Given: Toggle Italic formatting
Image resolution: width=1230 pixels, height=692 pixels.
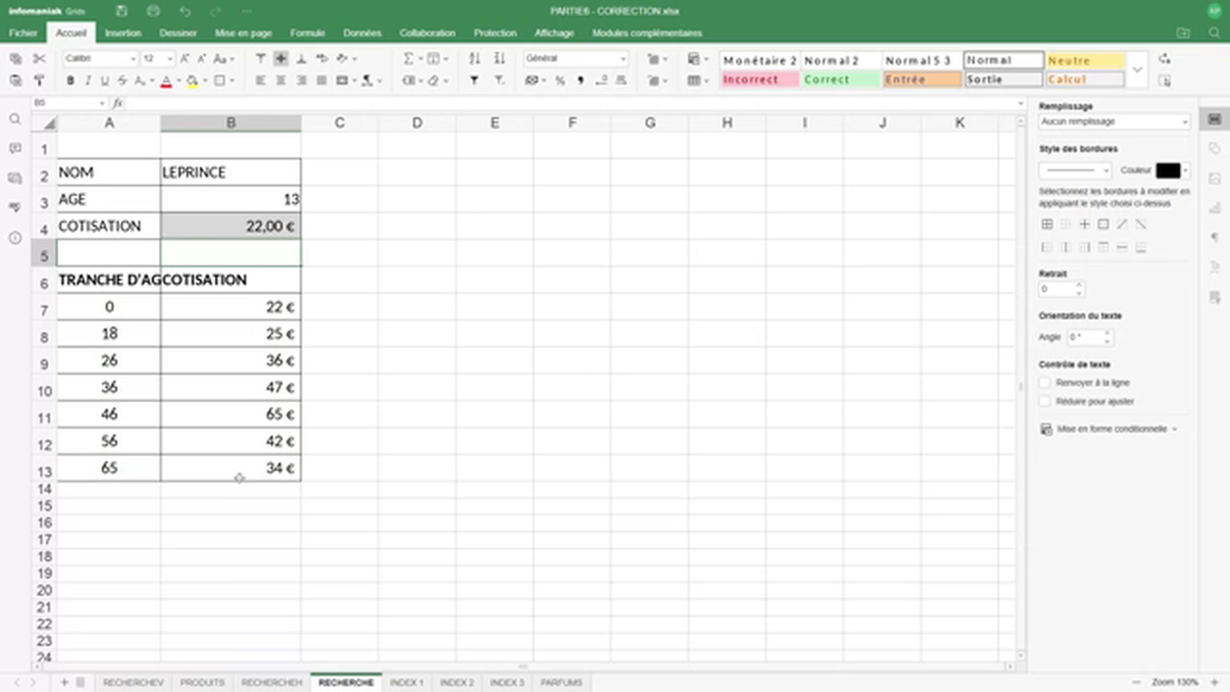Looking at the screenshot, I should coord(87,81).
